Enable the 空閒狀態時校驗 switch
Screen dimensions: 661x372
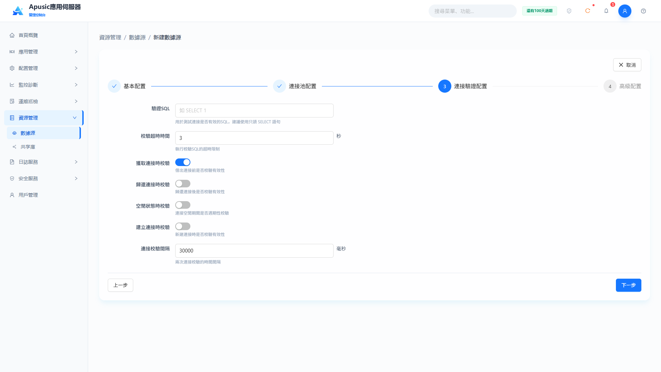(183, 205)
